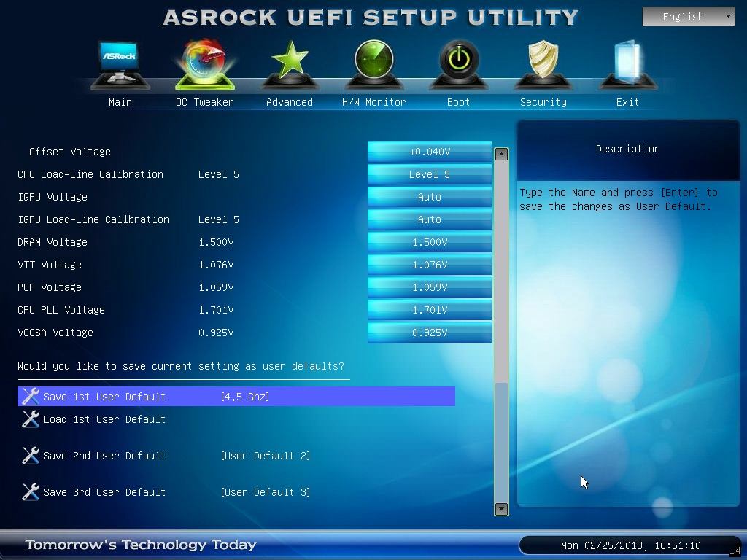Select the OC Tweaker gauge icon
Screen dimensions: 747x560
tap(205, 65)
